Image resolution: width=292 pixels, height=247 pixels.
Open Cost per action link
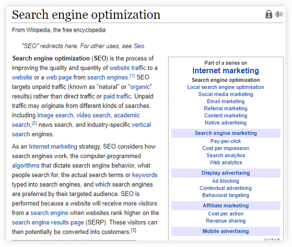(226, 214)
